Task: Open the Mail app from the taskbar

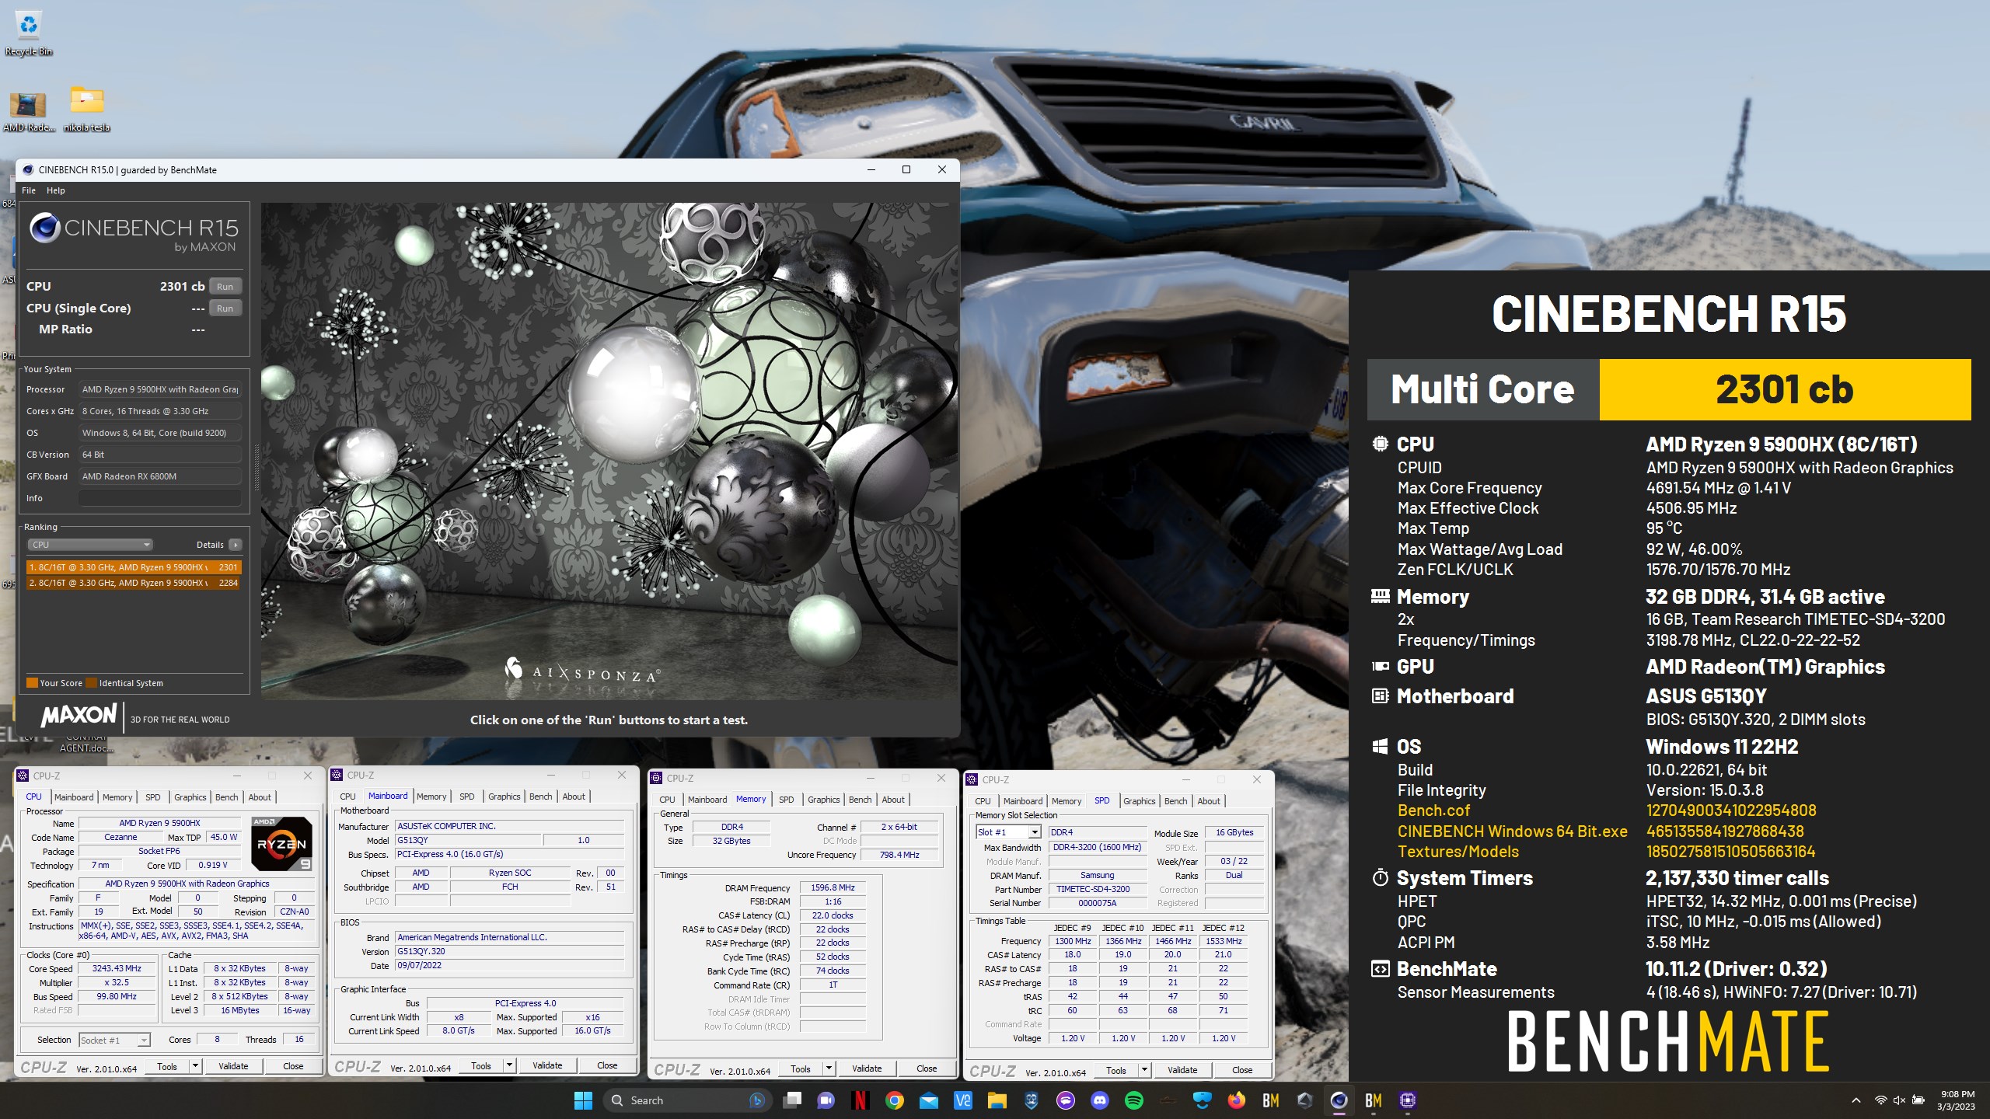Action: point(928,1100)
